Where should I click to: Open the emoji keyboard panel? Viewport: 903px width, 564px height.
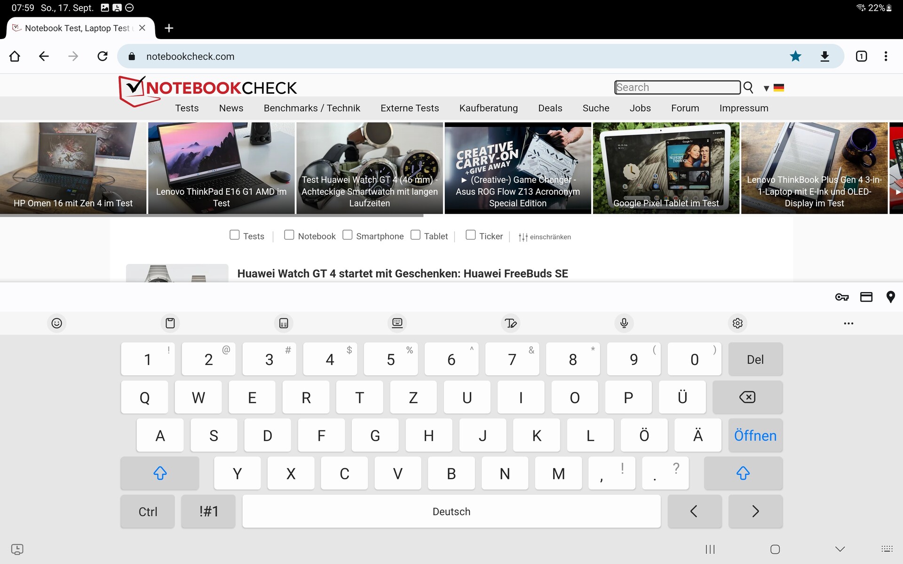(x=57, y=323)
